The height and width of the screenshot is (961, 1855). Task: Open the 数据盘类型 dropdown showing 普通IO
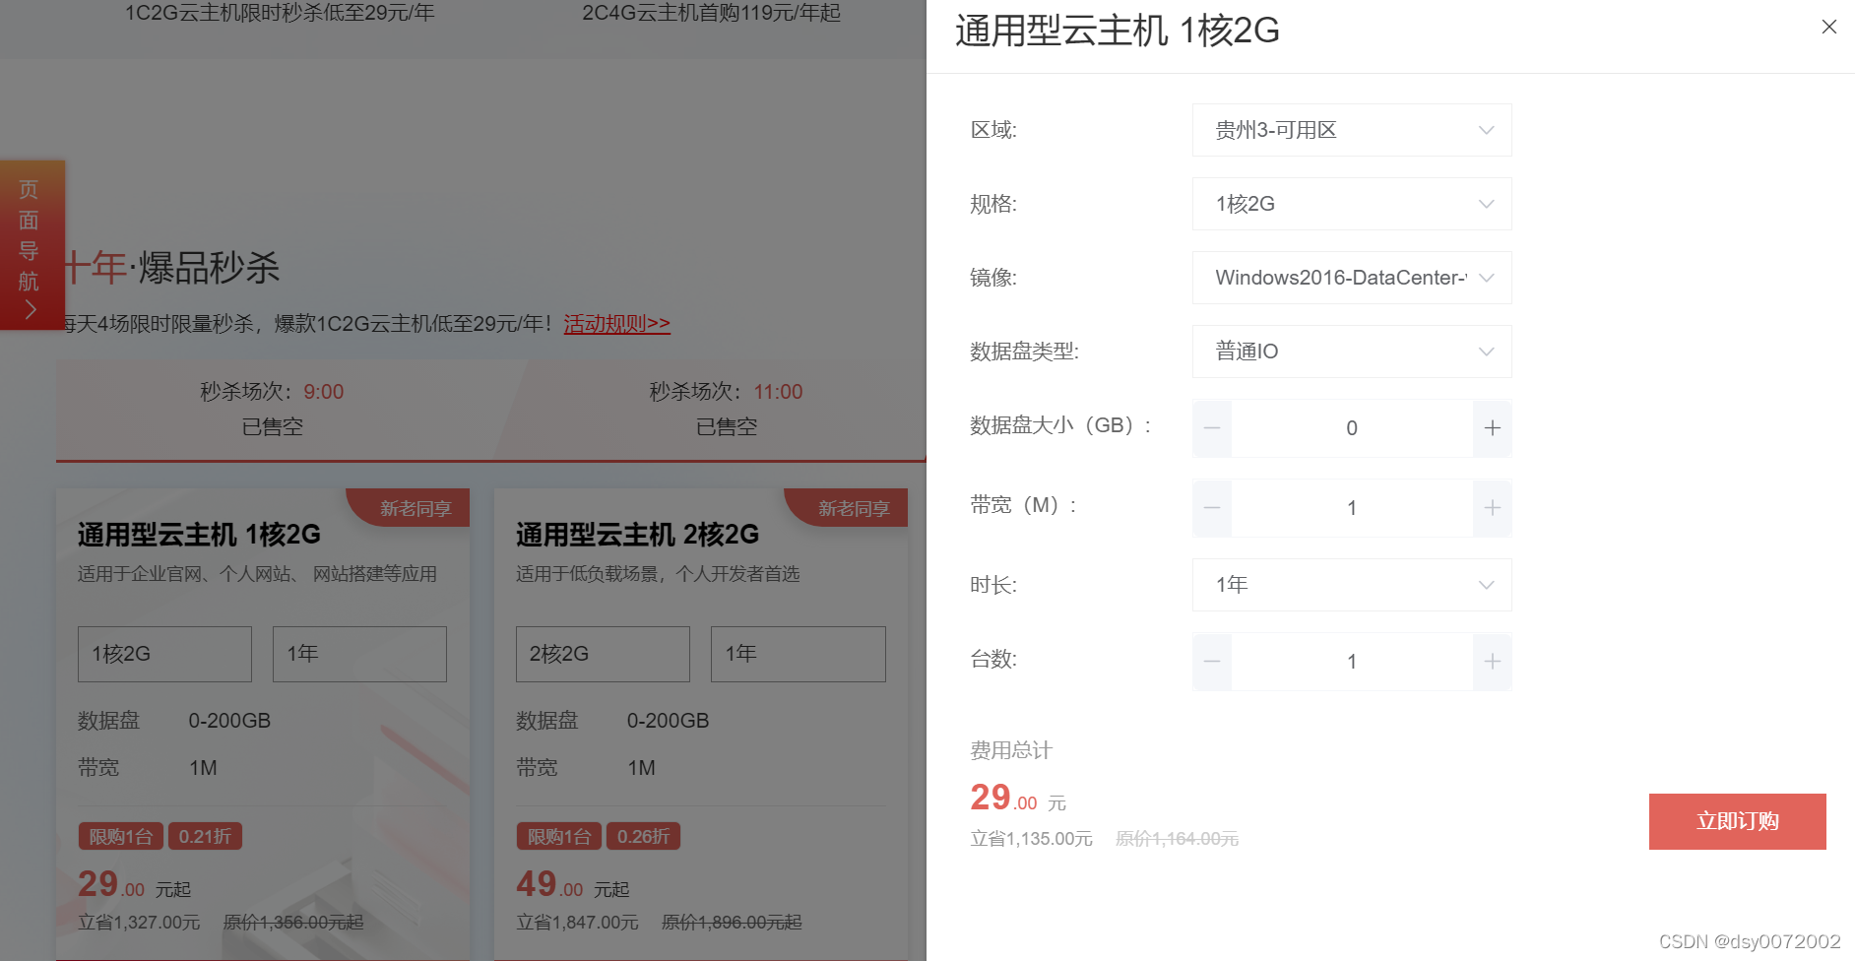coord(1352,352)
